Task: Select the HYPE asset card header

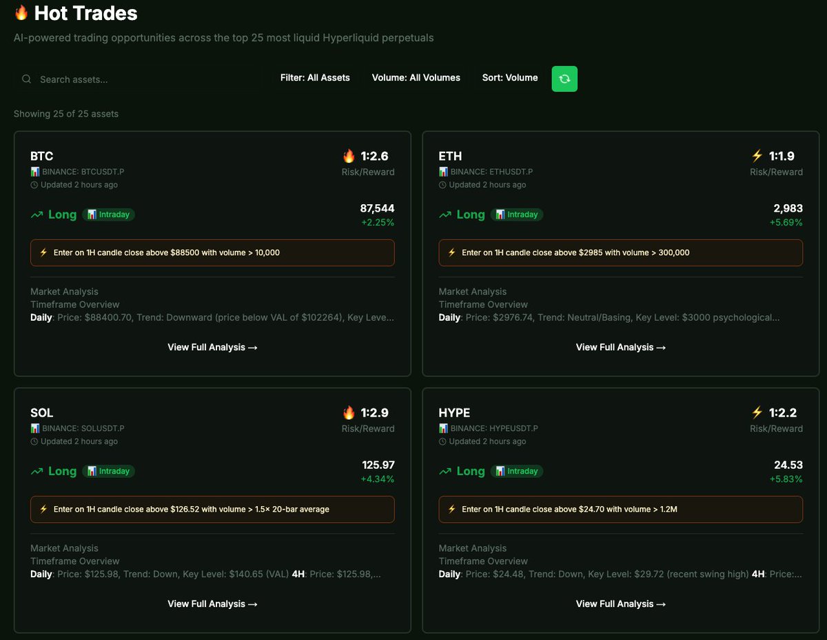Action: tap(454, 412)
